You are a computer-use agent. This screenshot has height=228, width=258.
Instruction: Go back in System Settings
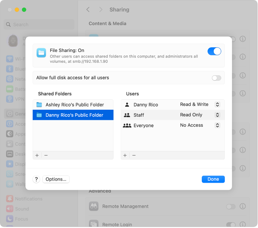pyautogui.click(x=88, y=9)
